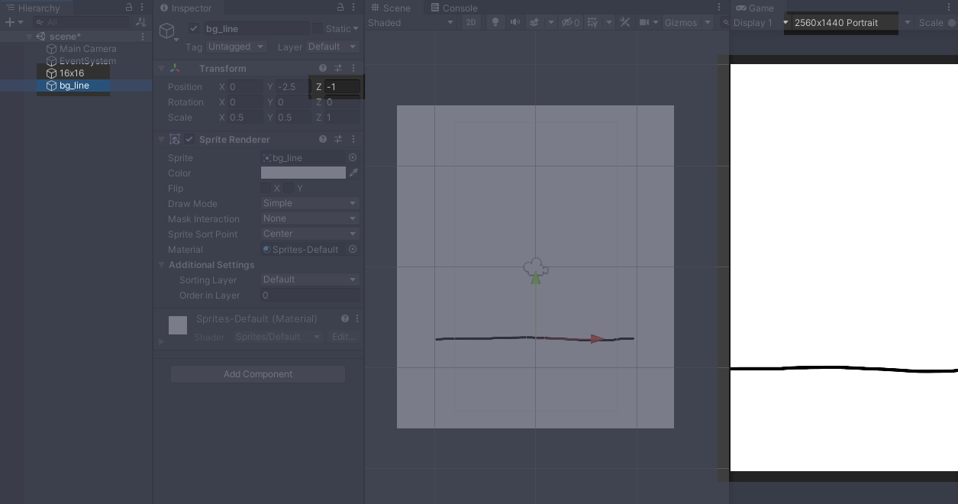This screenshot has height=504, width=958.
Task: Enable Flip X checkbox
Action: point(266,188)
